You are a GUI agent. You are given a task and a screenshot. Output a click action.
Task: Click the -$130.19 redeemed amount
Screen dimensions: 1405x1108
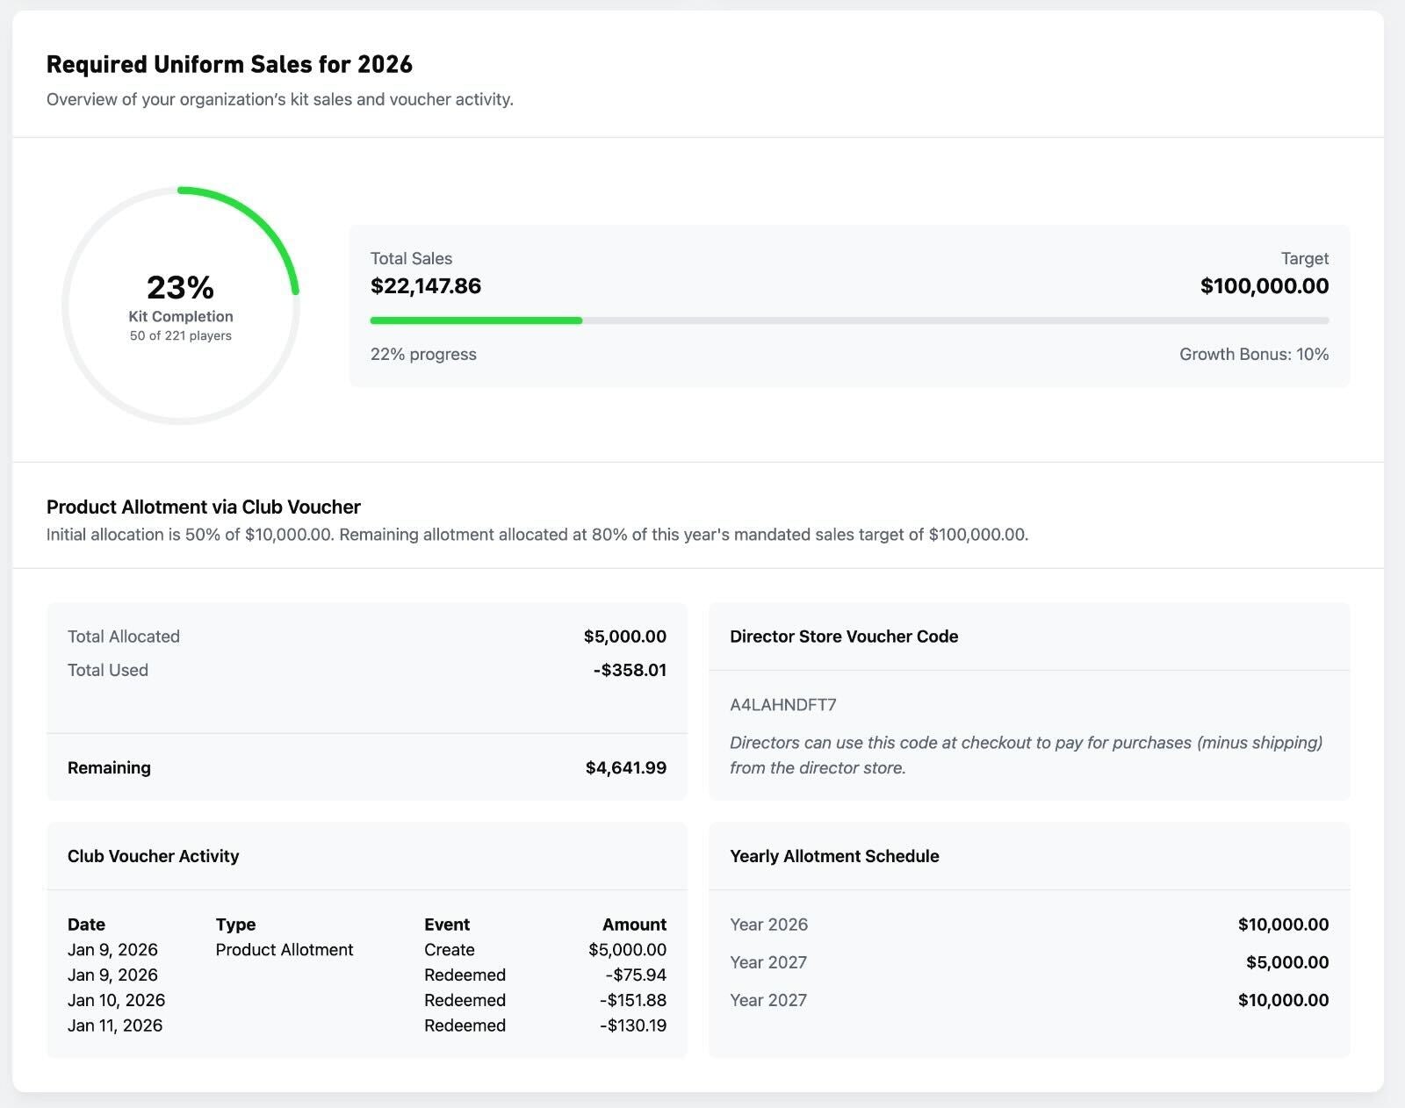[632, 1025]
